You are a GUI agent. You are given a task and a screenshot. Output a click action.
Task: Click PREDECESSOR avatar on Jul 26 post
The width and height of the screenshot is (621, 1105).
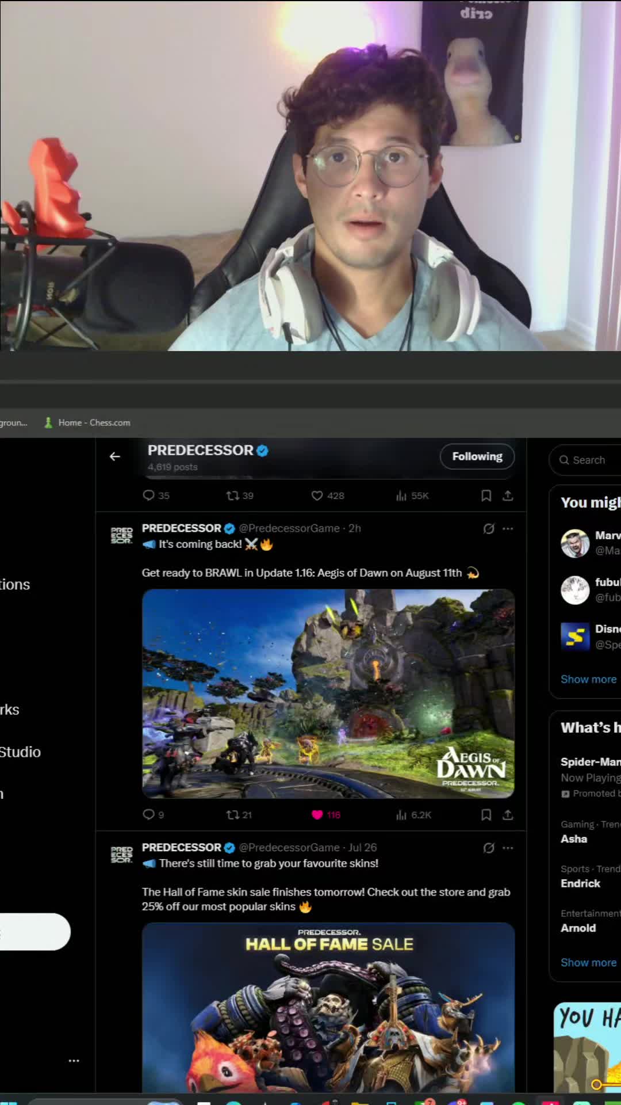(121, 855)
